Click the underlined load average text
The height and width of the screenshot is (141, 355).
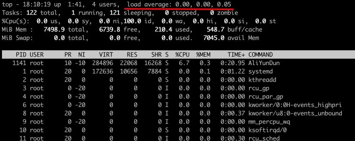pyautogui.click(x=179, y=5)
